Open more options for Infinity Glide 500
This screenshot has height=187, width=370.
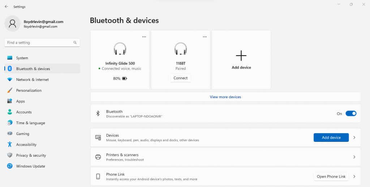pos(144,37)
